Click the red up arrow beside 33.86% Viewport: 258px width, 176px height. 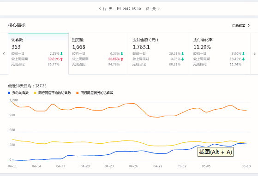(122, 59)
